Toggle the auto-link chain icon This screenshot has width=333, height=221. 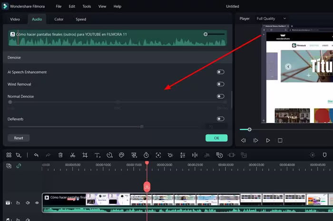tap(19, 166)
